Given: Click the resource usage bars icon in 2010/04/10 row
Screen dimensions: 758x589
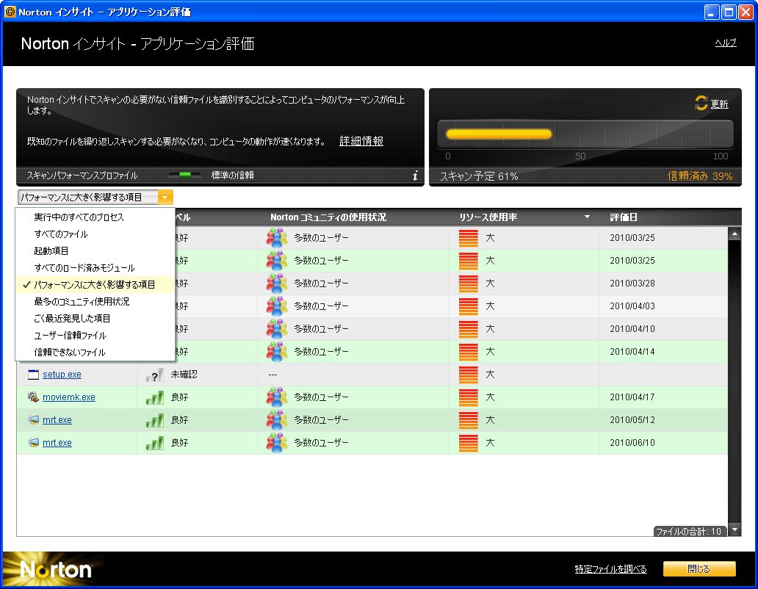Looking at the screenshot, I should tap(468, 329).
